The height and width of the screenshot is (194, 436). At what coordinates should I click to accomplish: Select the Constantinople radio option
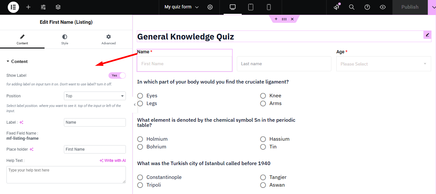140,177
